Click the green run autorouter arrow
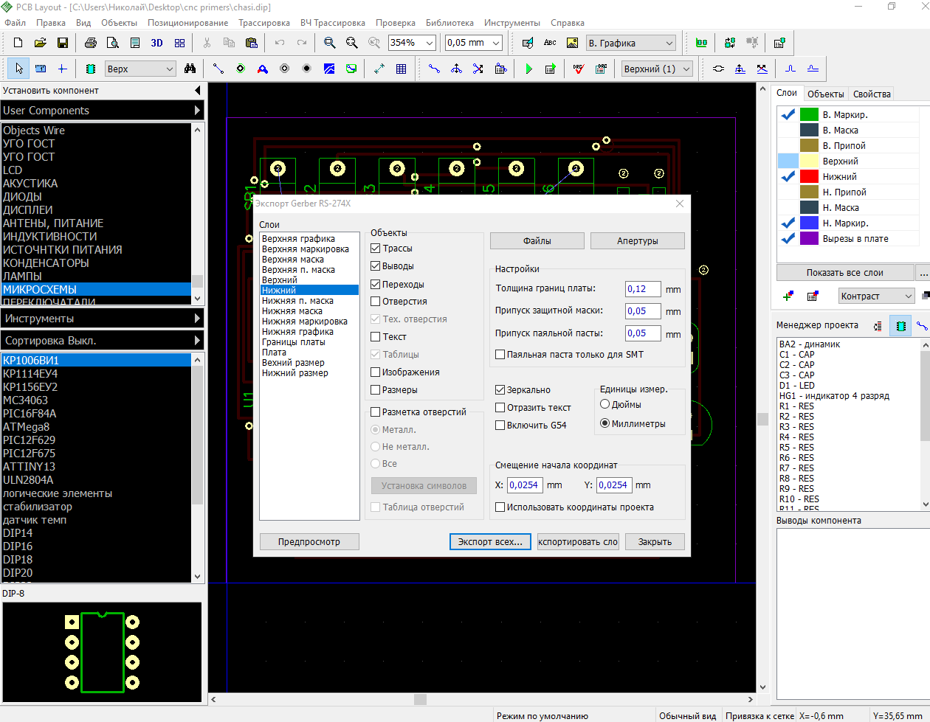 (x=528, y=69)
